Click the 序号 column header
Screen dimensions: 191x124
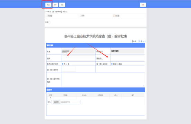(51, 95)
